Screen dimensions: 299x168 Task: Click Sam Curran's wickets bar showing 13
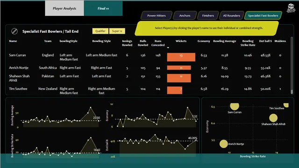[181, 57]
